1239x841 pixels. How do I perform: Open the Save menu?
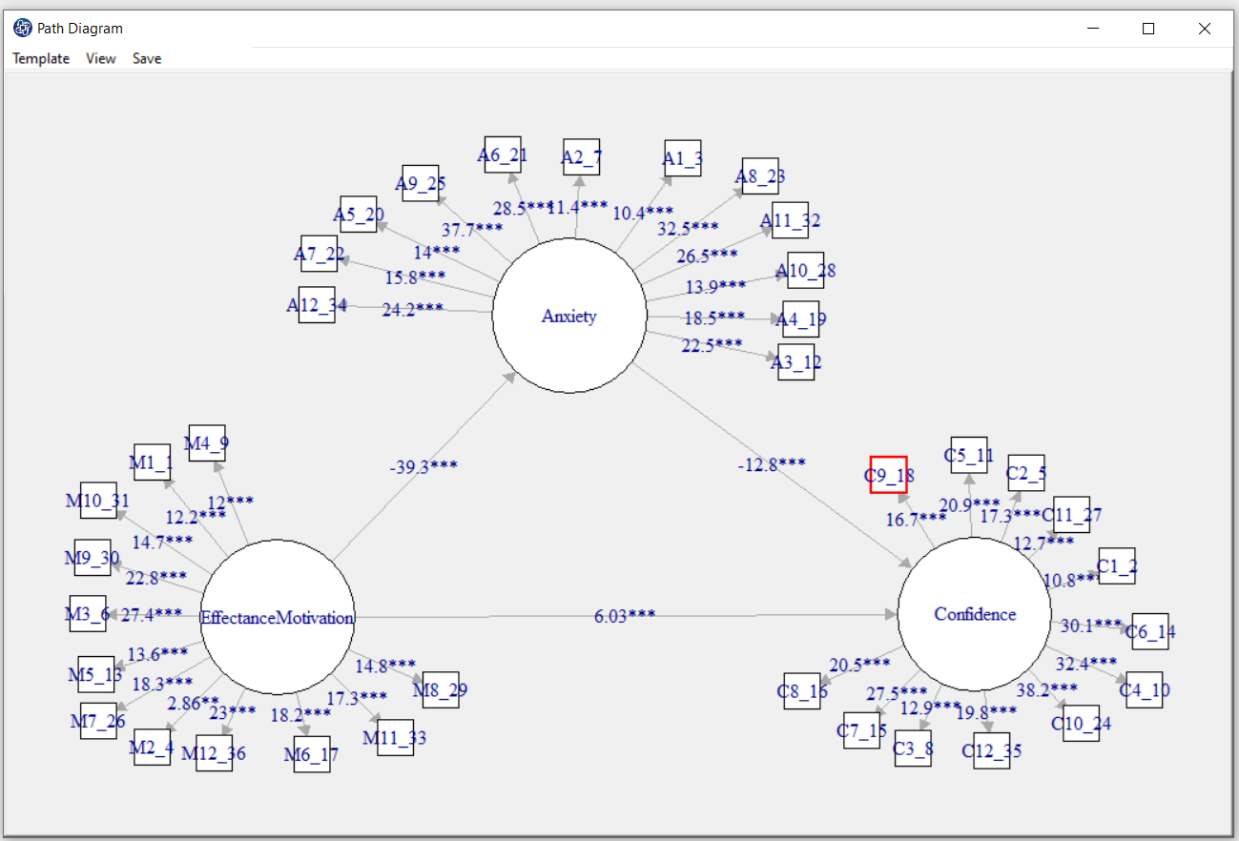tap(147, 58)
